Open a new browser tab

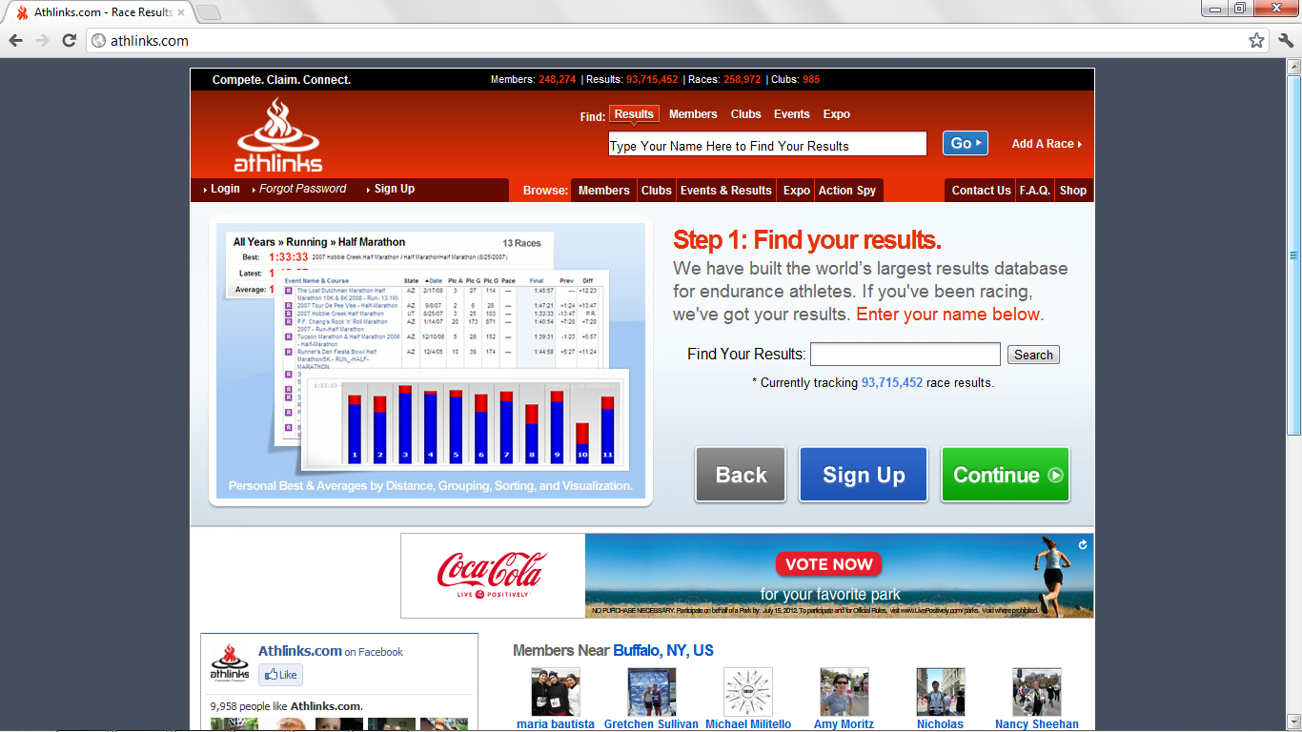208,12
